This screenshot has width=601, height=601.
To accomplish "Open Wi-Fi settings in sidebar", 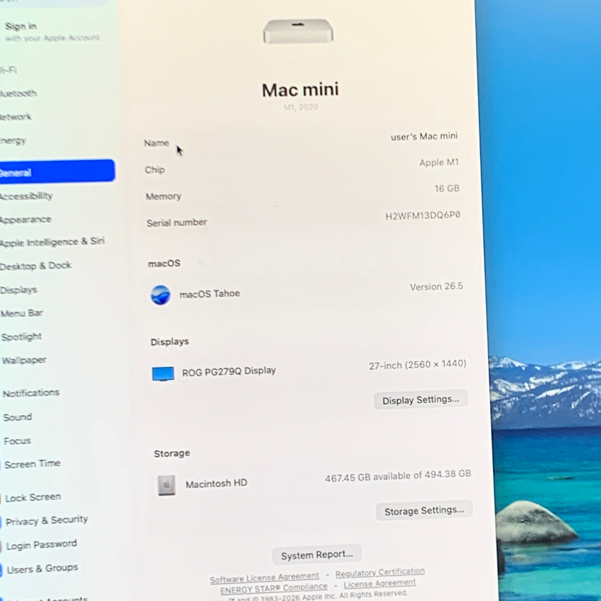I will pos(9,70).
